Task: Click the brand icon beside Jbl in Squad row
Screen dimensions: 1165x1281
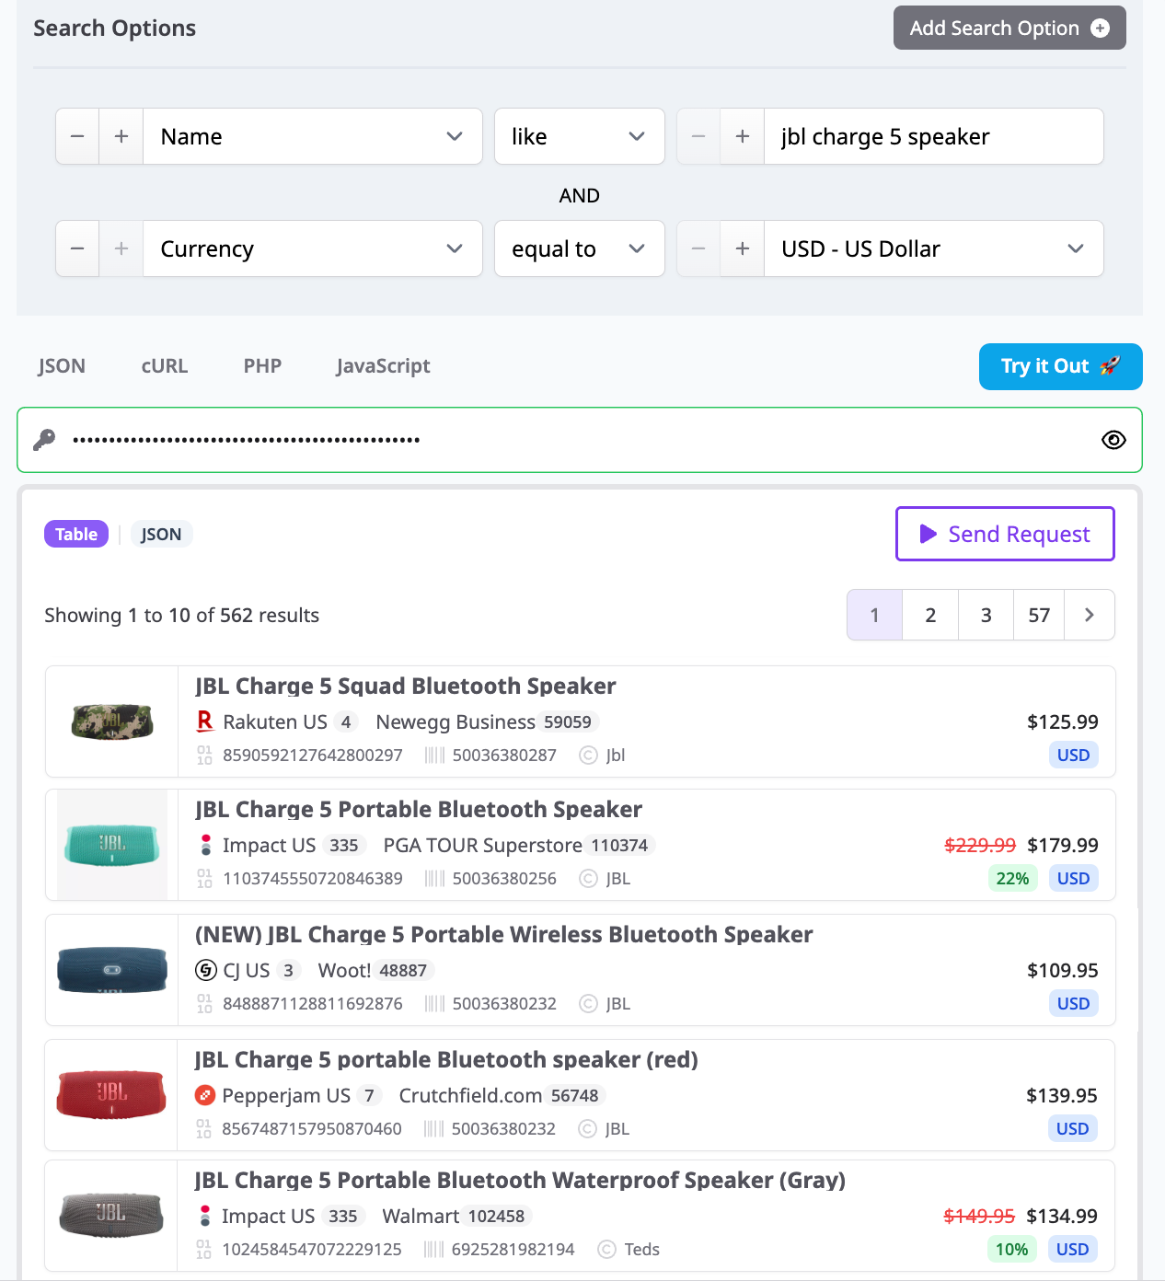Action: [x=588, y=755]
